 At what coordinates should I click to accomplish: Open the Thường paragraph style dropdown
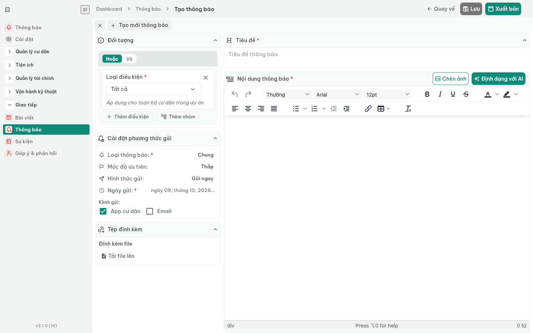click(x=288, y=94)
